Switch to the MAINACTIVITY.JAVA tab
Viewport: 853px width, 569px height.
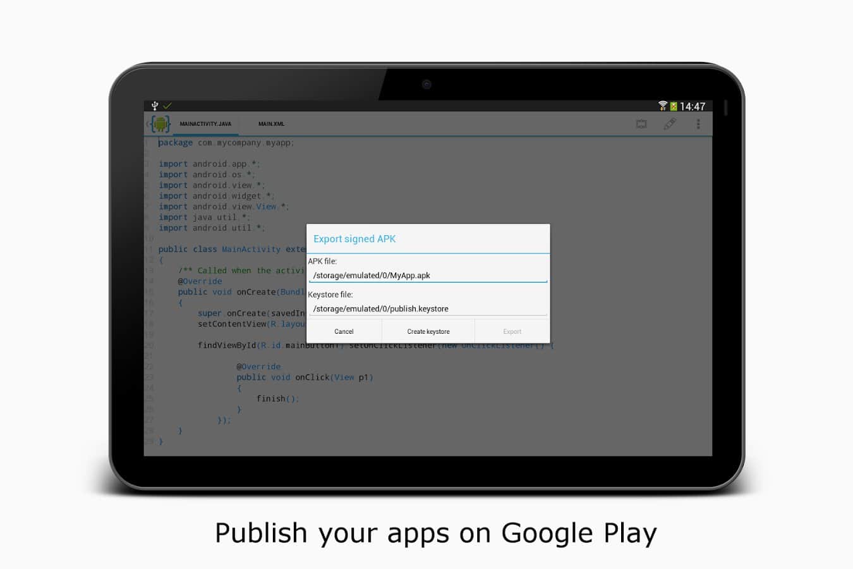coord(205,124)
